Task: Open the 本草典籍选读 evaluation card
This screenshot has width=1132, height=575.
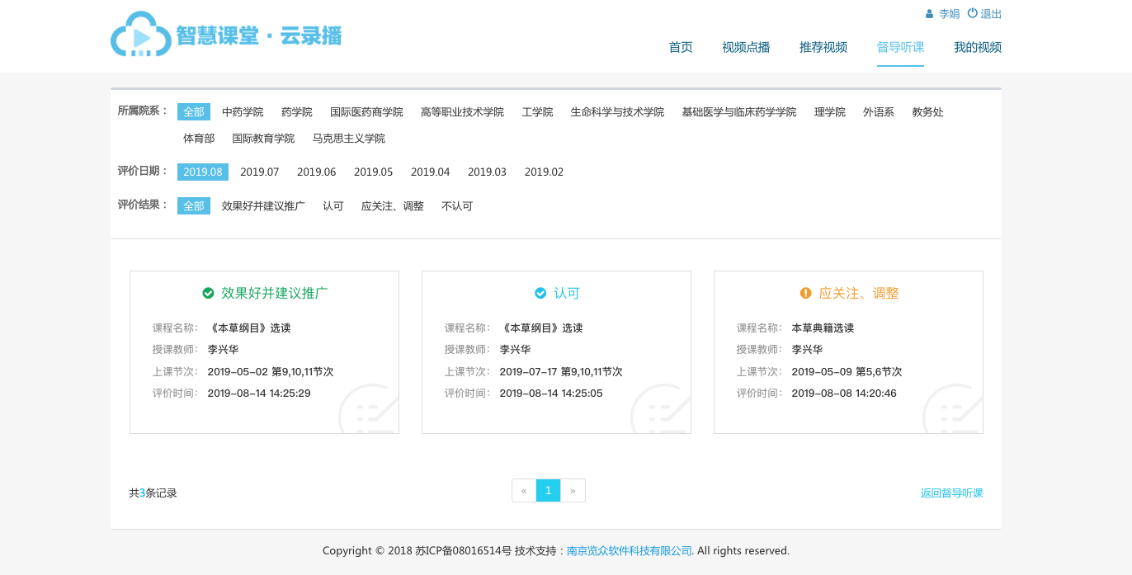Action: coord(847,352)
